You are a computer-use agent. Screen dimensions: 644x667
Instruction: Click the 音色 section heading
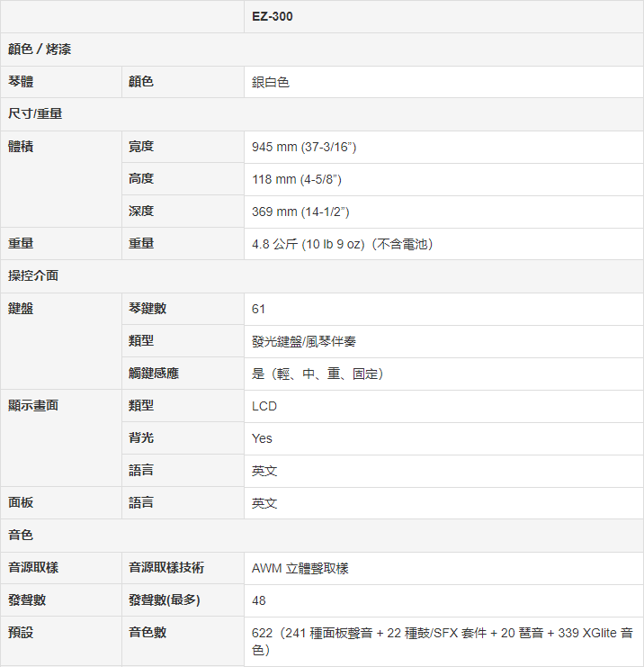(21, 536)
